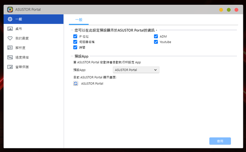
Task: Click the ASUSTOR Portal title bar text
Action: [x=28, y=10]
